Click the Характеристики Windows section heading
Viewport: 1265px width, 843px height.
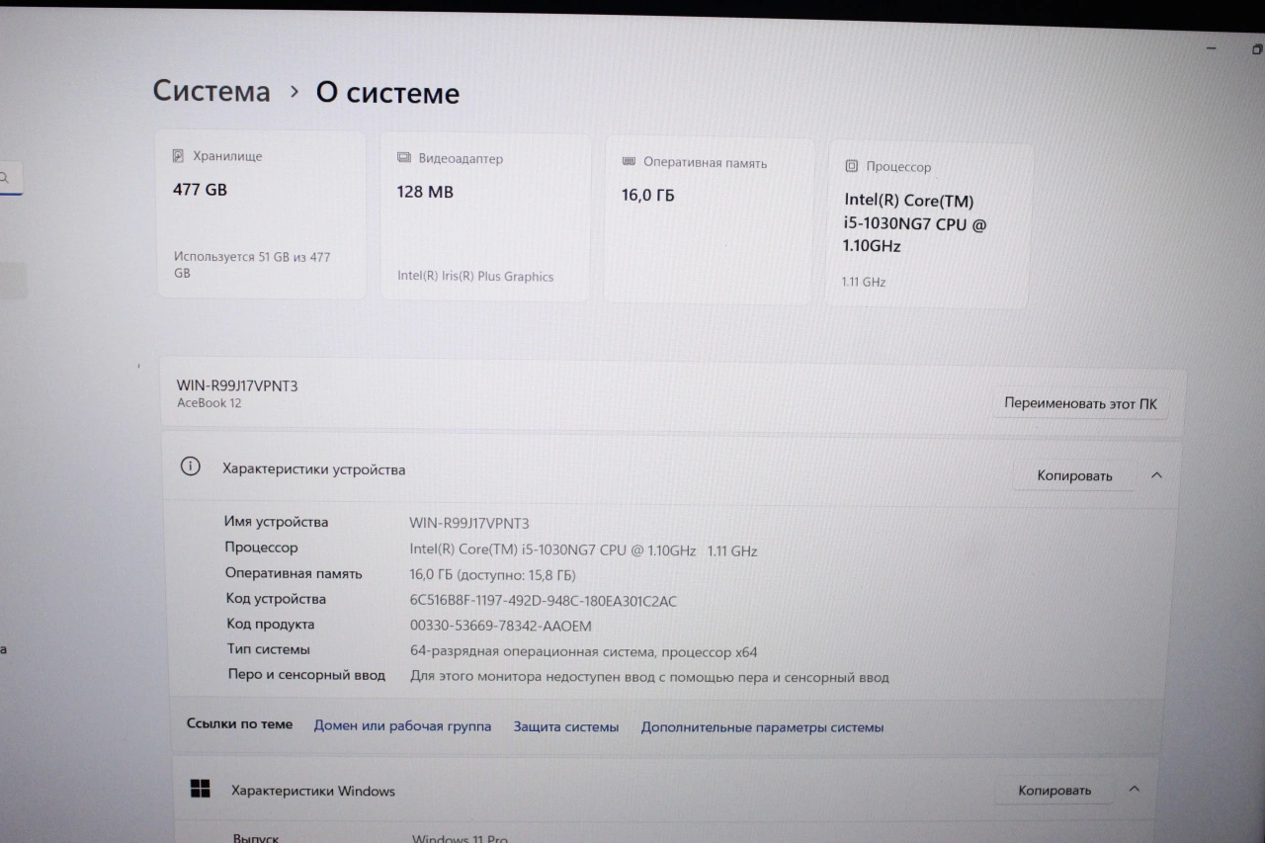(313, 791)
